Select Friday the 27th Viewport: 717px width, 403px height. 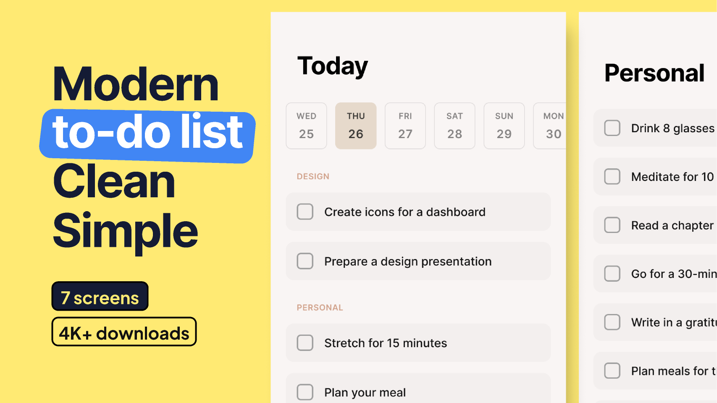click(405, 126)
